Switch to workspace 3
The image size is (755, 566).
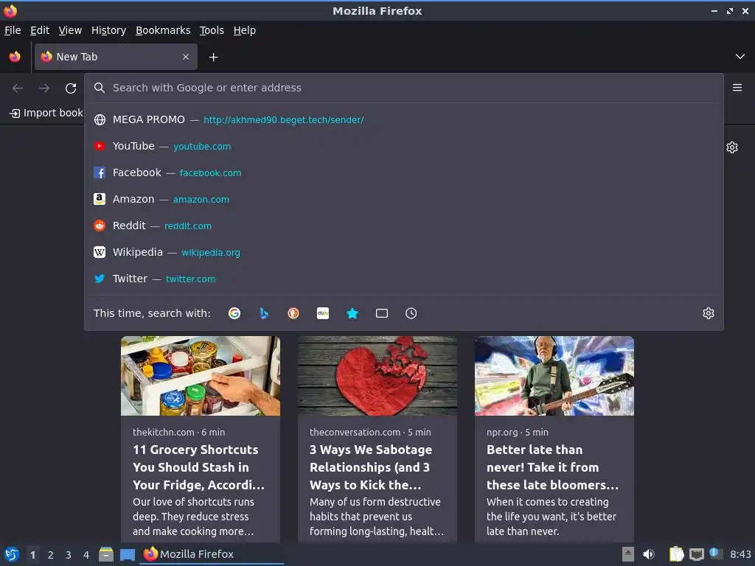click(x=69, y=555)
